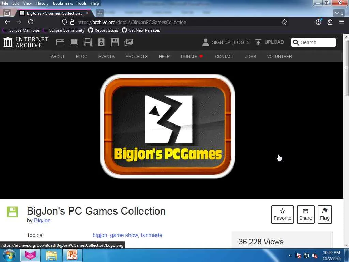Open the EVENTS nav item
The height and width of the screenshot is (262, 349).
[106, 56]
